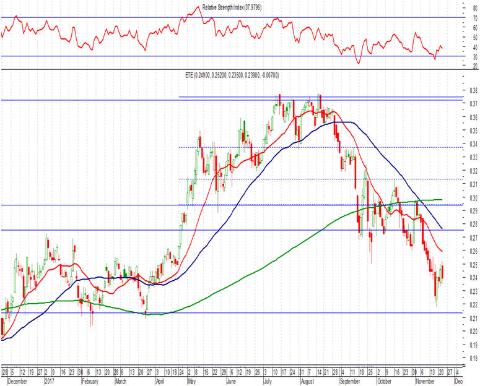Select the March month label
480x386 pixels.
(120, 382)
